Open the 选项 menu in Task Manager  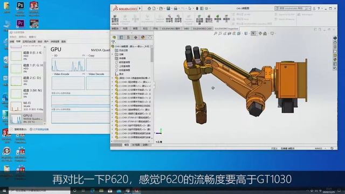22,37
